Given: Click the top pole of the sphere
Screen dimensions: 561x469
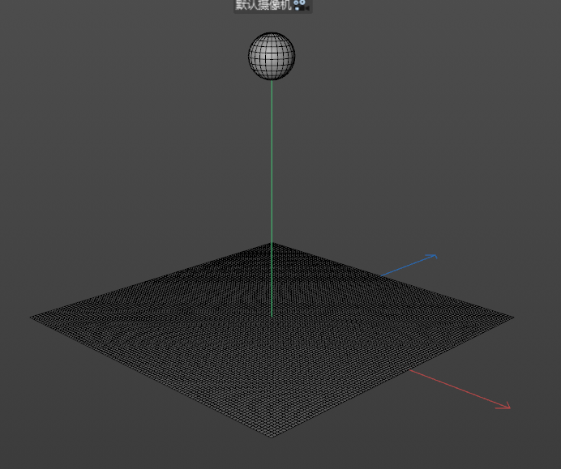Looking at the screenshot, I should click(x=272, y=33).
